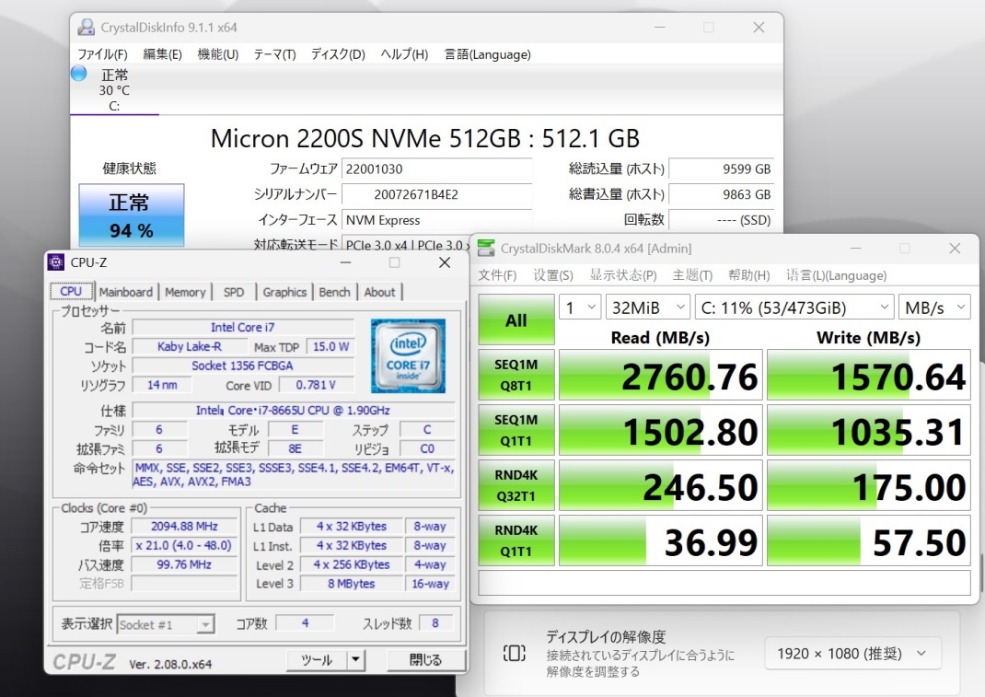Click the CPU-Z title bar app icon
Image resolution: width=985 pixels, height=697 pixels.
(57, 262)
